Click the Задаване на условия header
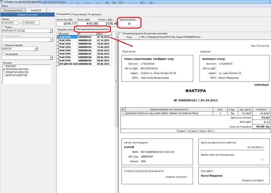 [27, 15]
